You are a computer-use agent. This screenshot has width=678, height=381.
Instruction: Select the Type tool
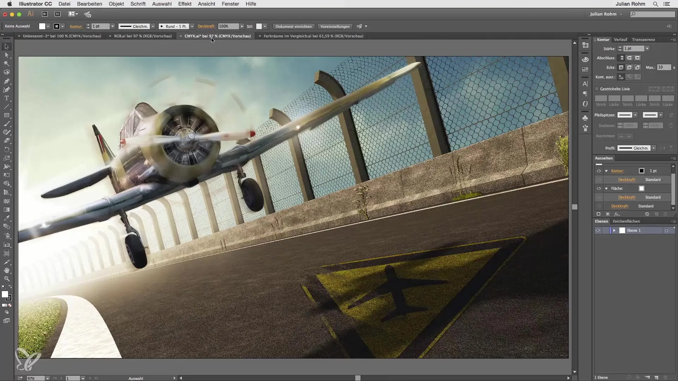coord(7,98)
